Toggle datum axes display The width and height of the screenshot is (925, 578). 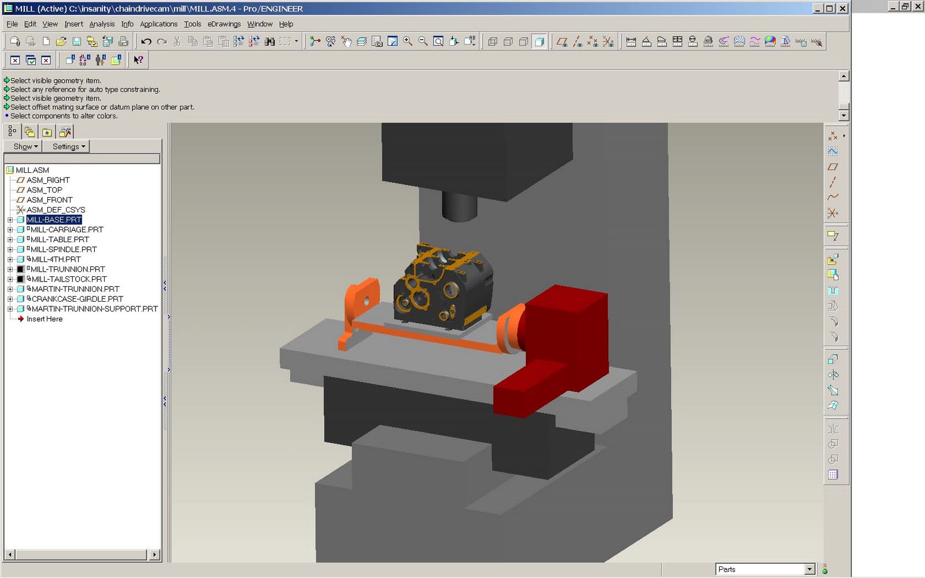coord(578,42)
